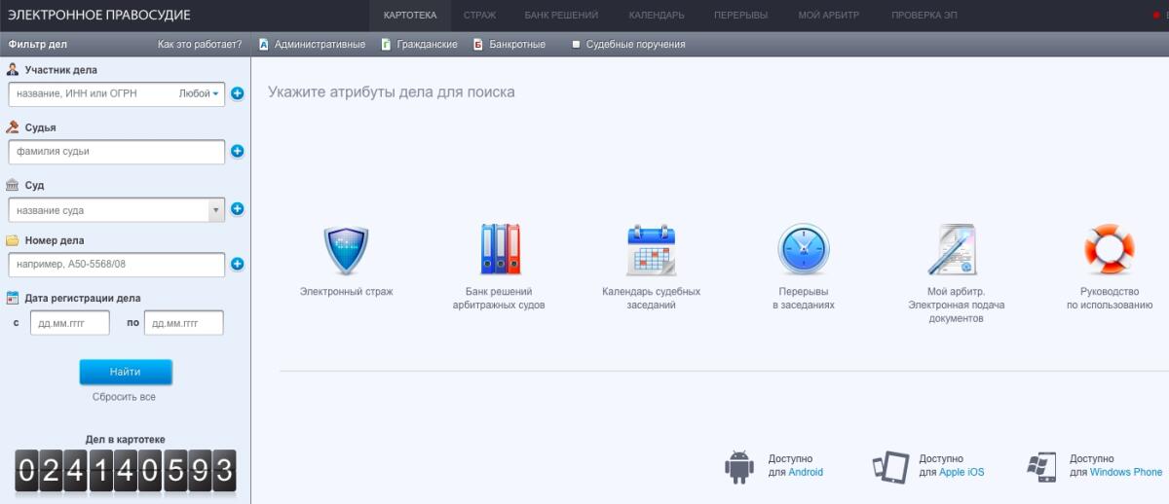Image resolution: width=1169 pixels, height=504 pixels.
Task: Switch to the Банк решений tab
Action: 561,16
